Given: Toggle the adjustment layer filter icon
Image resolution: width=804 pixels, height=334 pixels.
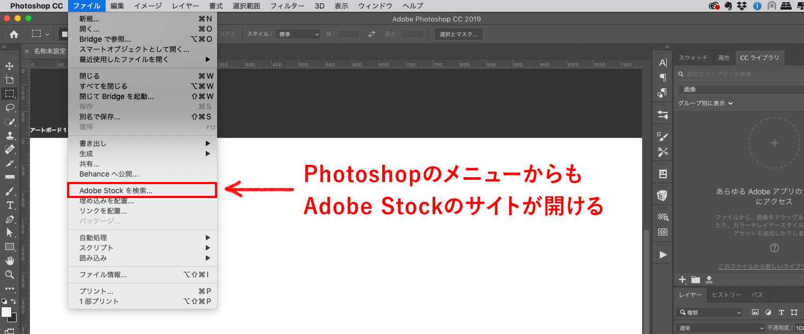Looking at the screenshot, I should 768,313.
